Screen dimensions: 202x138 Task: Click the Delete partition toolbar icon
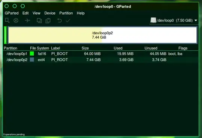click(16, 21)
